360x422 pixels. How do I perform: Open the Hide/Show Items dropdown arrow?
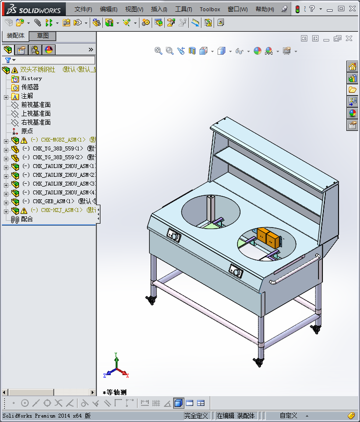pos(248,51)
